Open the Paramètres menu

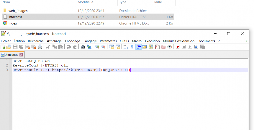pos(108,41)
